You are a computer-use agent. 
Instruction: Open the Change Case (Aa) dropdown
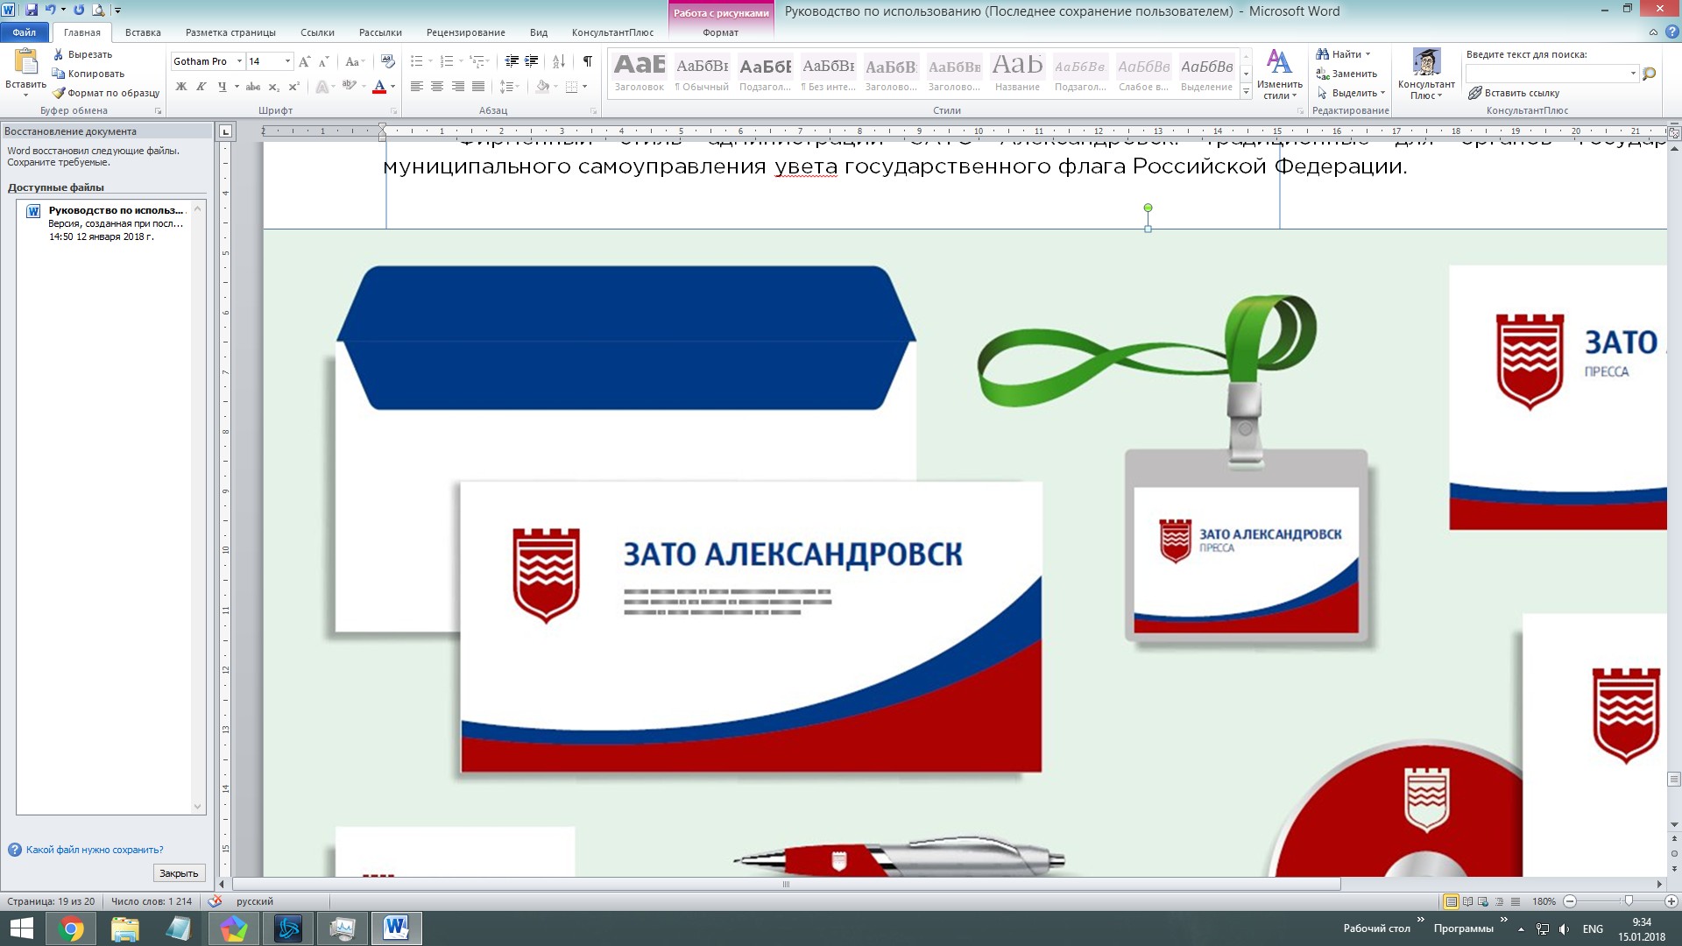[354, 61]
